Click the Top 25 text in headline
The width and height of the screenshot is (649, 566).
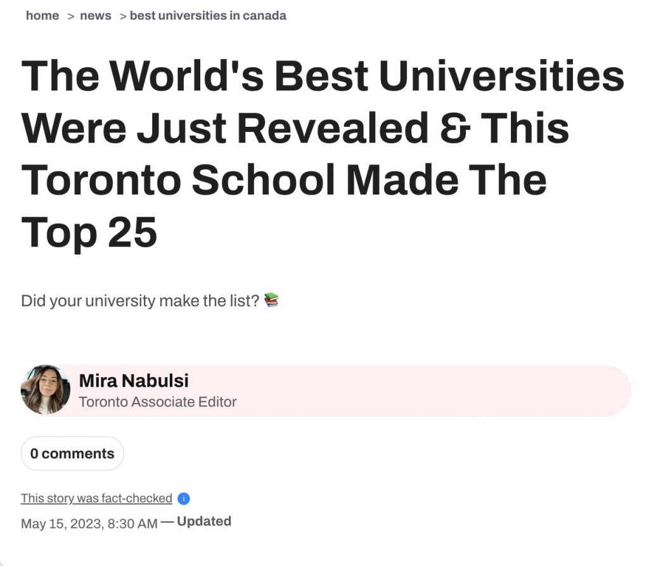(89, 231)
